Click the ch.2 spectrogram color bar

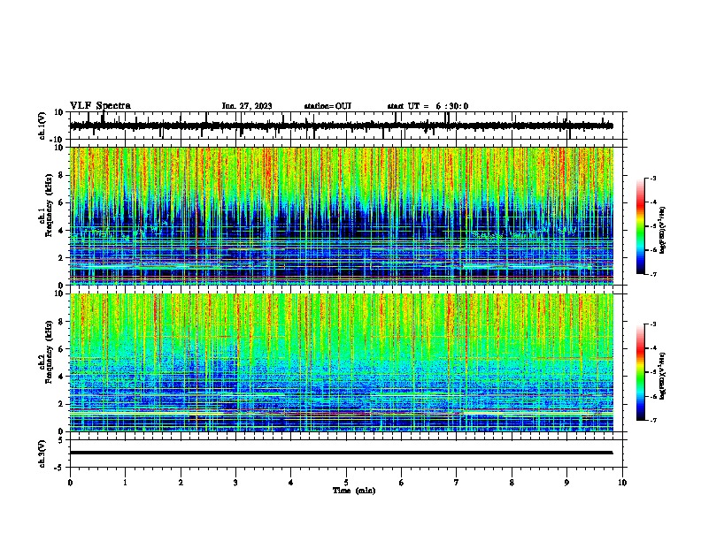[641, 372]
